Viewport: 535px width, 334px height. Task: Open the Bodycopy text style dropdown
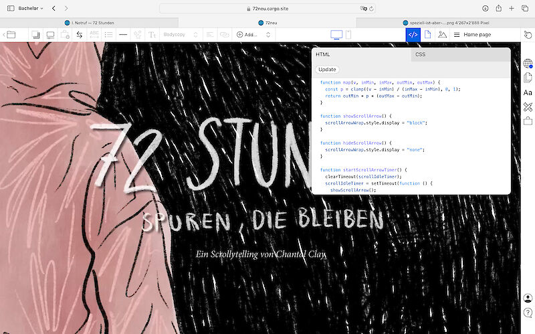(x=181, y=35)
